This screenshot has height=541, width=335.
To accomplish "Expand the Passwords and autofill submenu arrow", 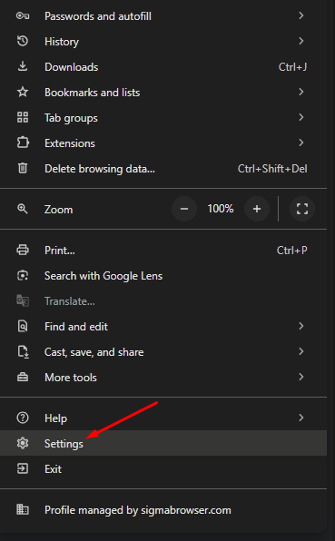I will pos(301,15).
